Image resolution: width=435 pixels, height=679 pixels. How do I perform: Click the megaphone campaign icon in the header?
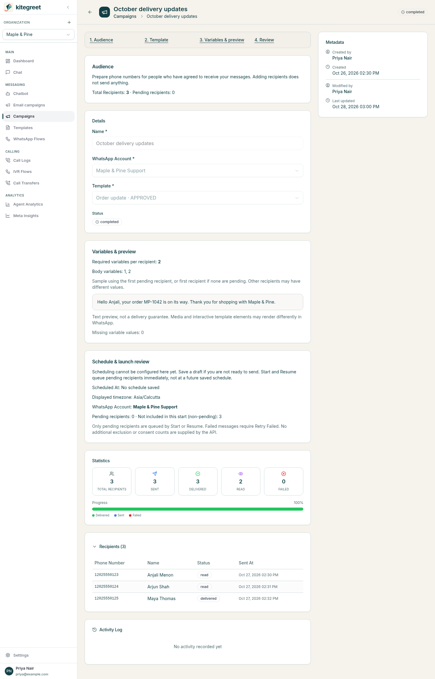click(105, 12)
